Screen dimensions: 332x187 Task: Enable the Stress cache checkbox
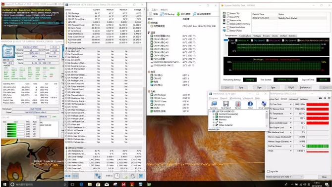pos(228,20)
